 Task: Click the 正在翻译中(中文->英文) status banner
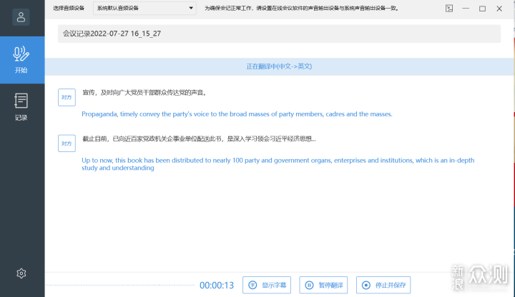[x=279, y=66]
